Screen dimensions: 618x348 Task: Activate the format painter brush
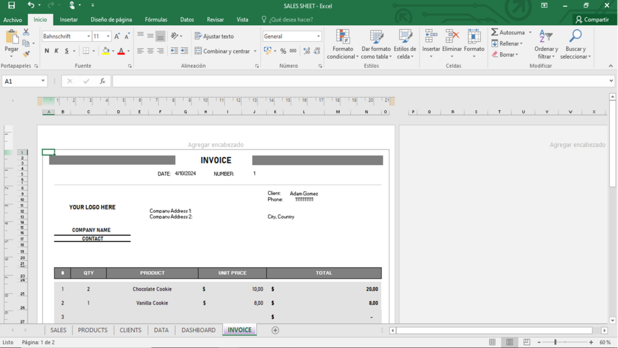(26, 54)
